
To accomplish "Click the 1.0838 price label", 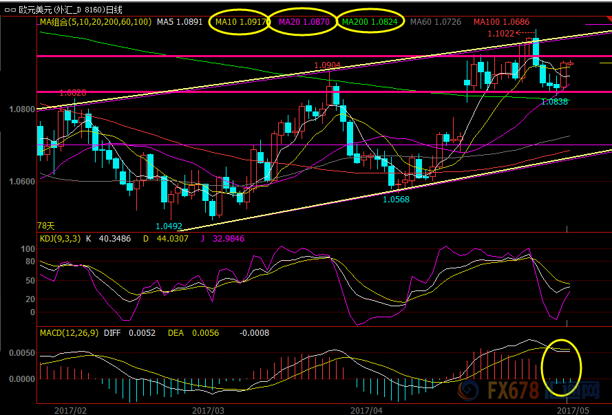I will click(554, 101).
